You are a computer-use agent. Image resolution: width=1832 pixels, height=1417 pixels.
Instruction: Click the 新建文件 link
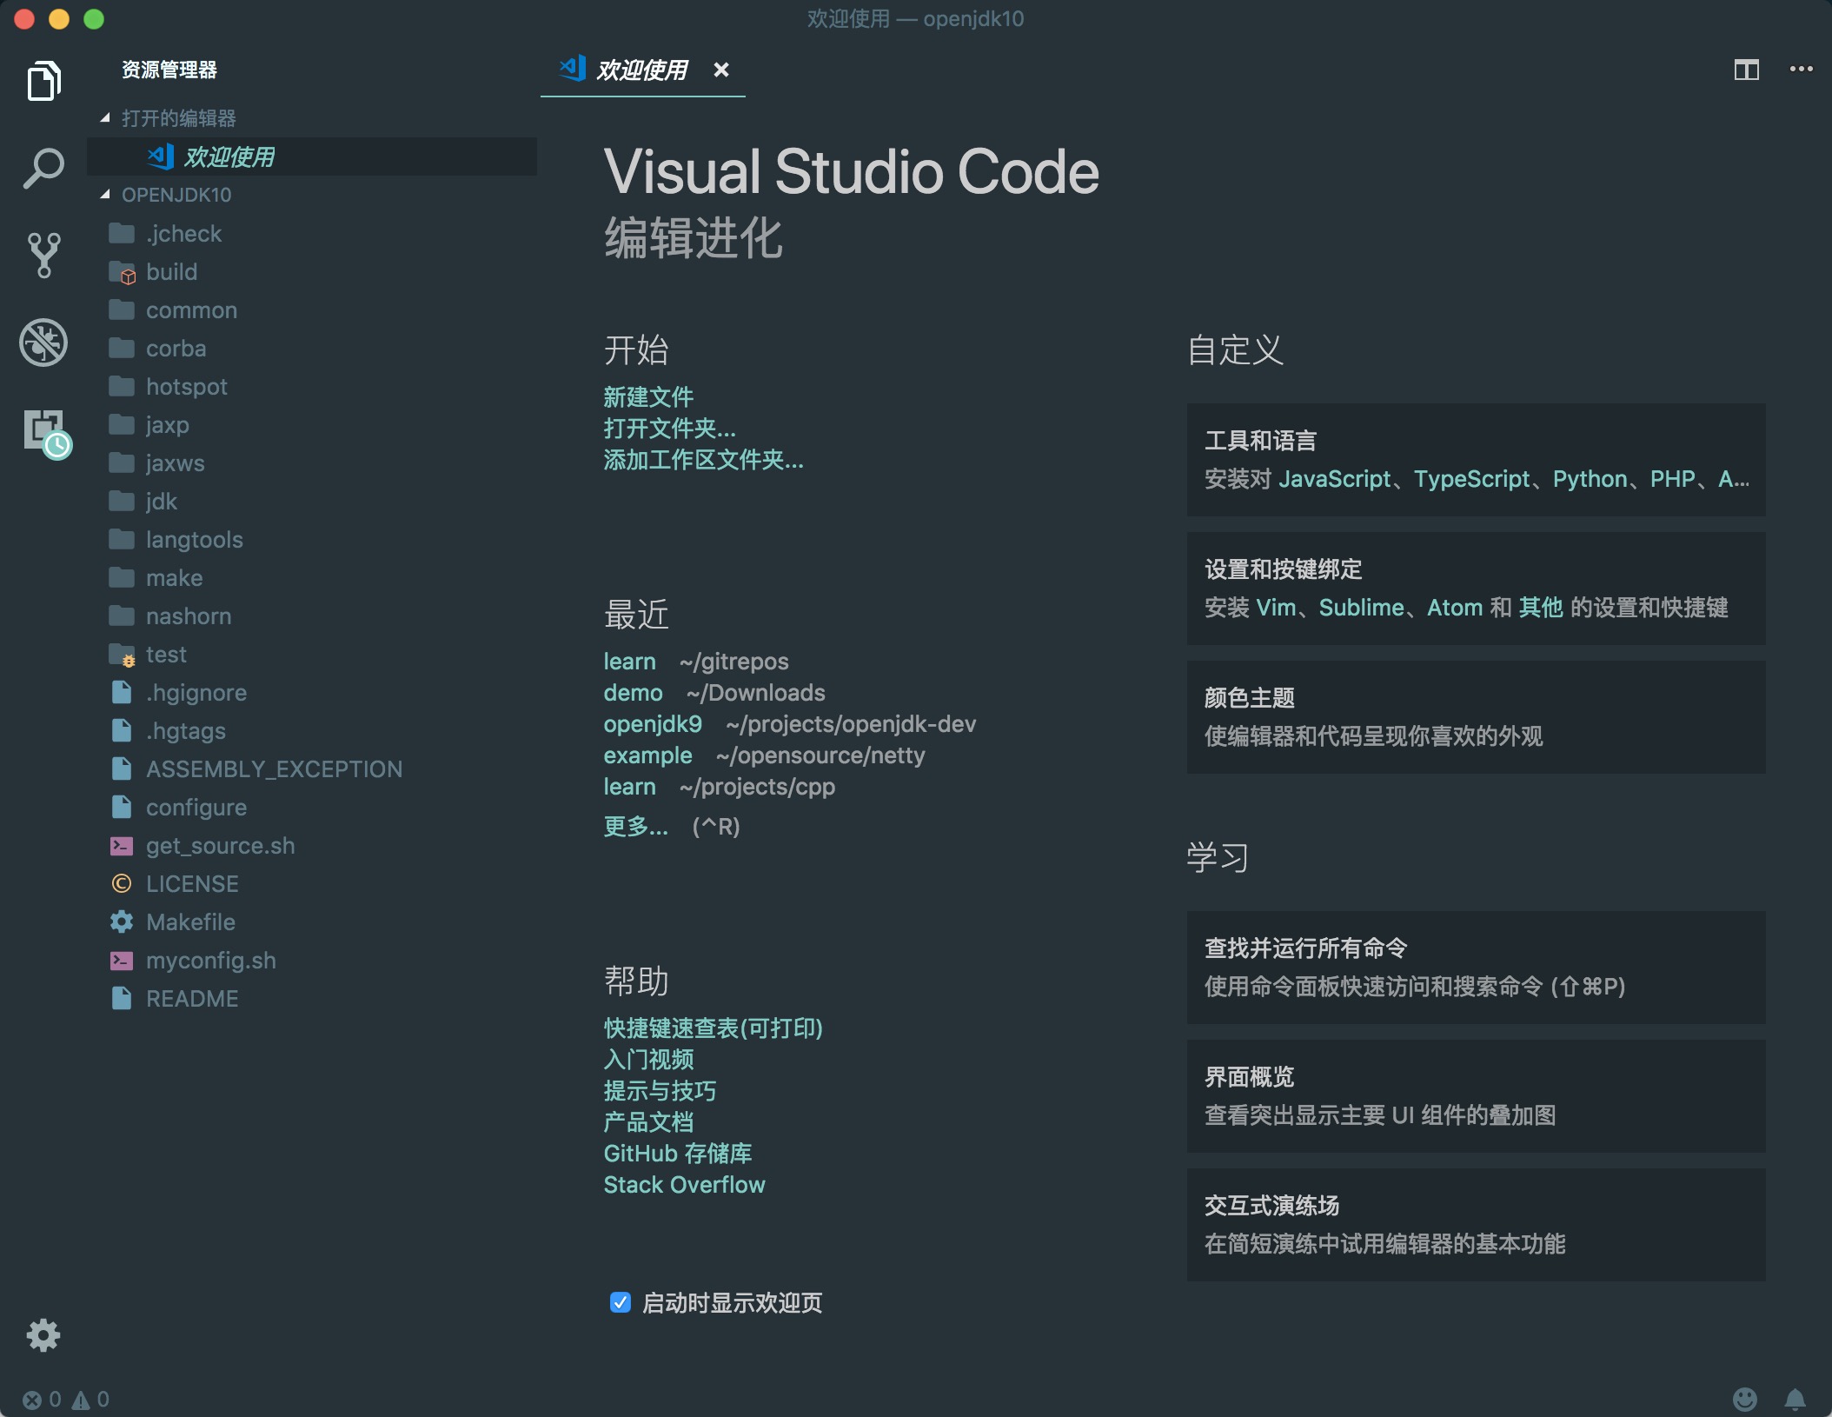coord(648,397)
